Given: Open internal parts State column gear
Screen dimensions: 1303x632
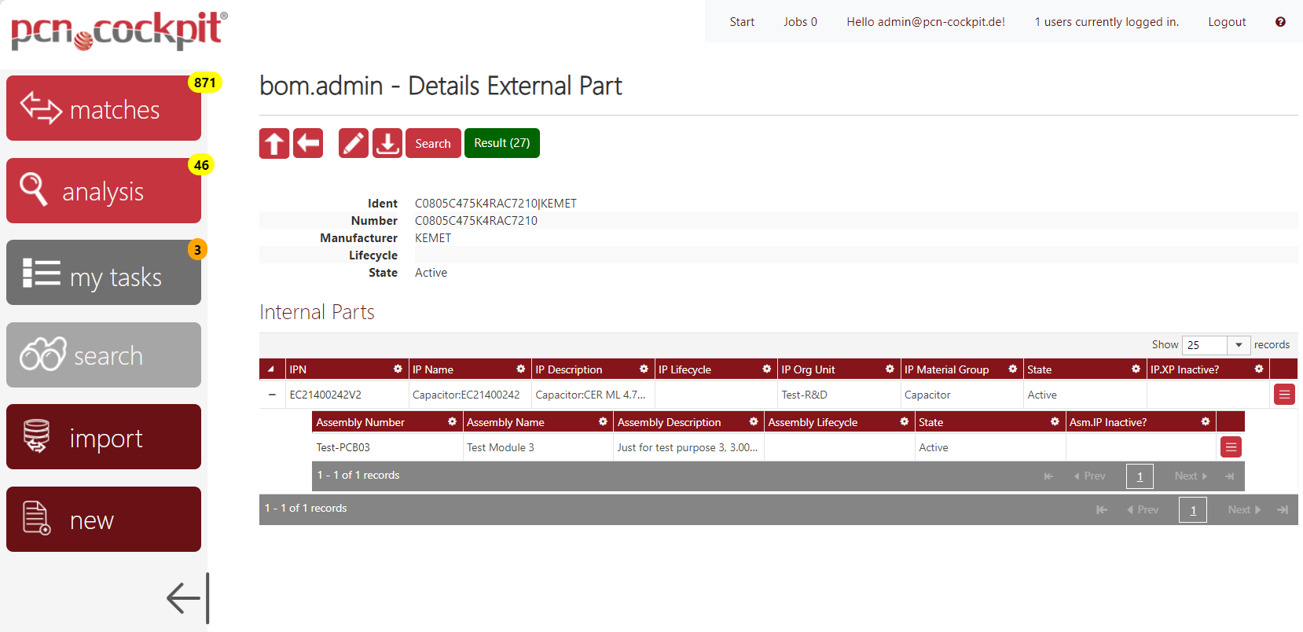Looking at the screenshot, I should 1136,369.
